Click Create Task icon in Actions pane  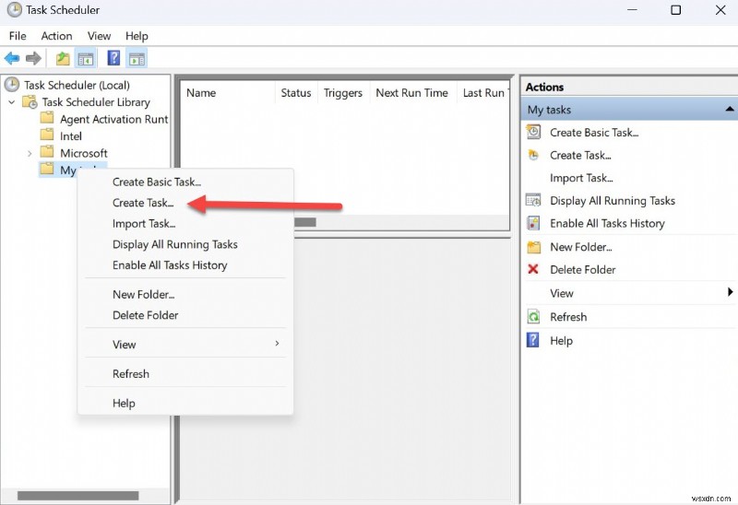(x=533, y=155)
